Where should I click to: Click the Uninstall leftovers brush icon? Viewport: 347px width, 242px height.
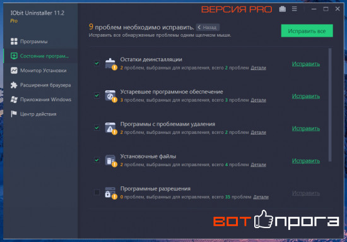pyautogui.click(x=110, y=64)
